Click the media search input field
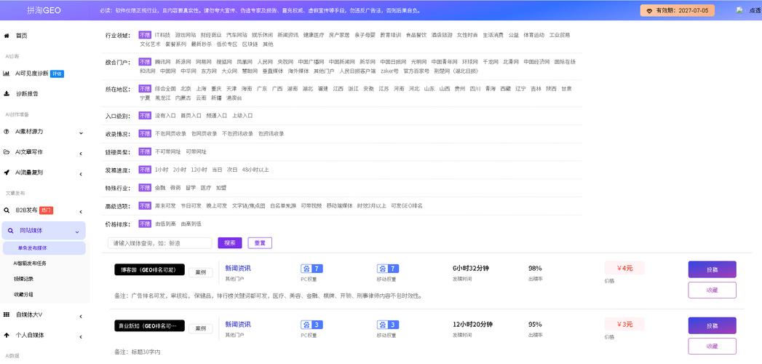Image resolution: width=762 pixels, height=364 pixels. 160,243
